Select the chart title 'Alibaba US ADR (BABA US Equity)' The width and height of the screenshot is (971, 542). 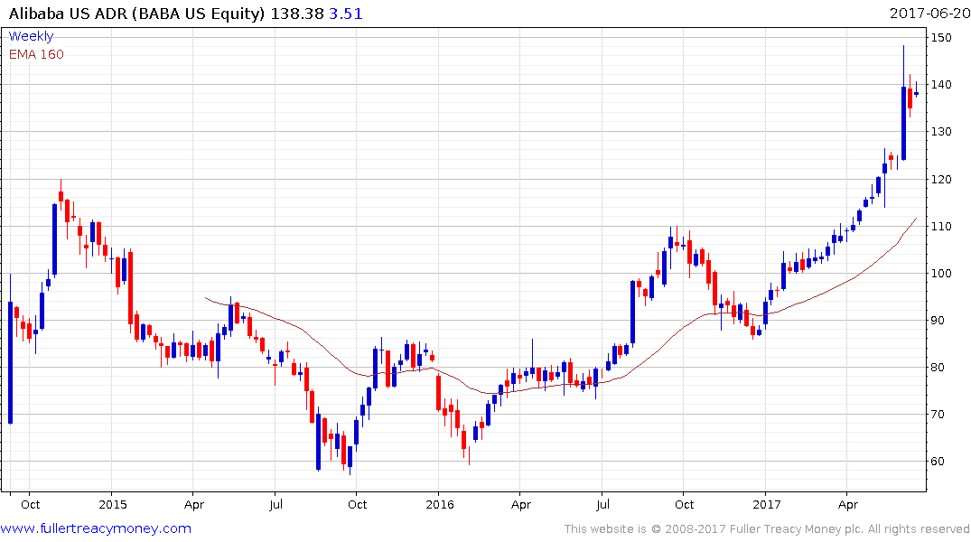137,13
